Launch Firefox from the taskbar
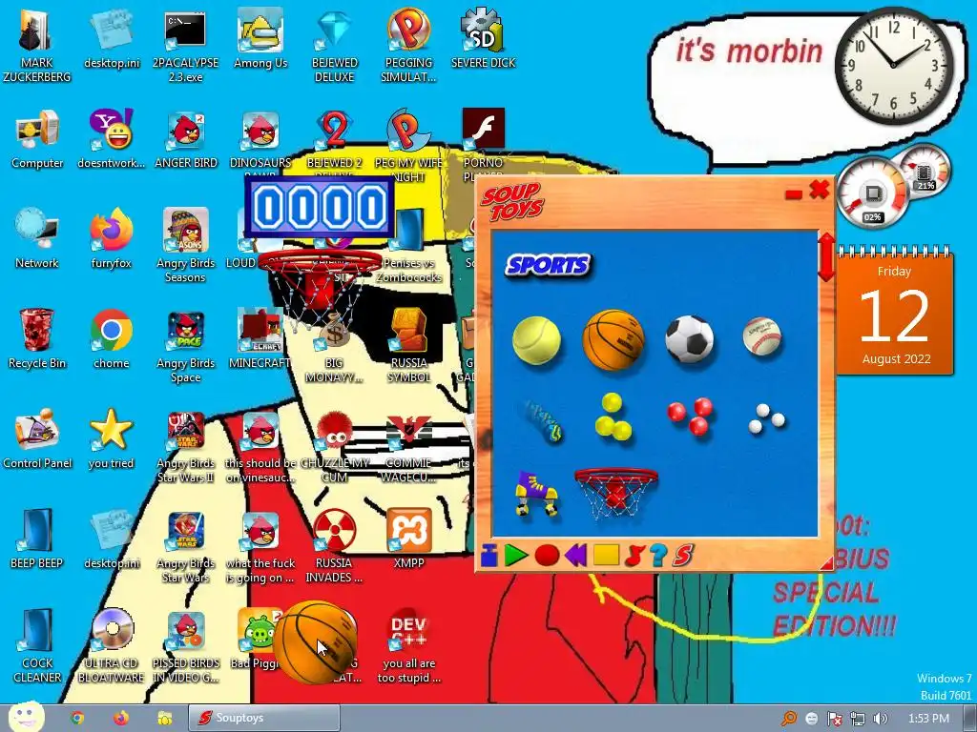Image resolution: width=977 pixels, height=732 pixels. point(120,718)
